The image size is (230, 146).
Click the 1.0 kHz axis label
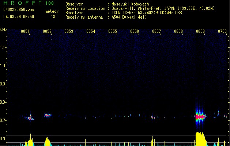click(x=3, y=66)
